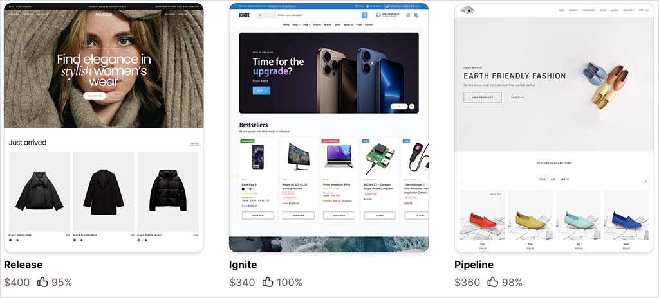
Task: Open the Release theme title link
Action: (23, 265)
